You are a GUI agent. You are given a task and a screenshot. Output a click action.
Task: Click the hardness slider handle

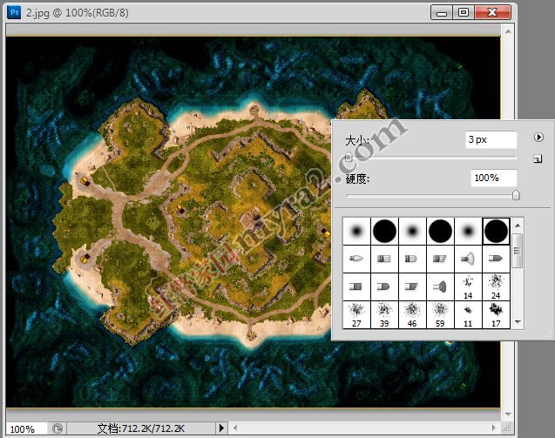pyautogui.click(x=516, y=195)
